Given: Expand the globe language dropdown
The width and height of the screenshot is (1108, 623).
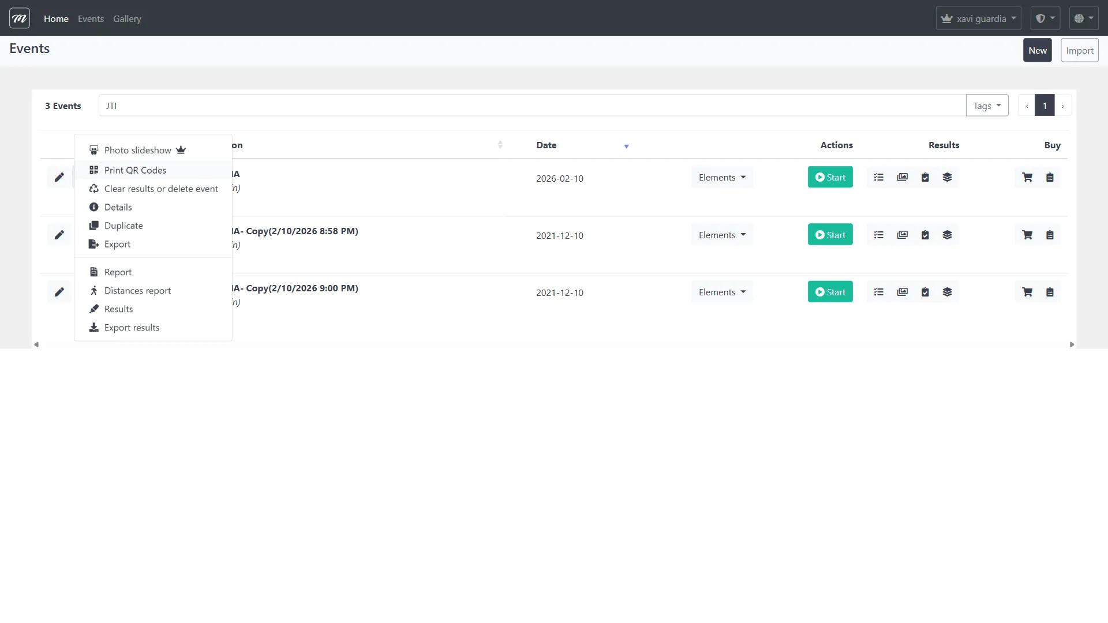Looking at the screenshot, I should (x=1083, y=18).
